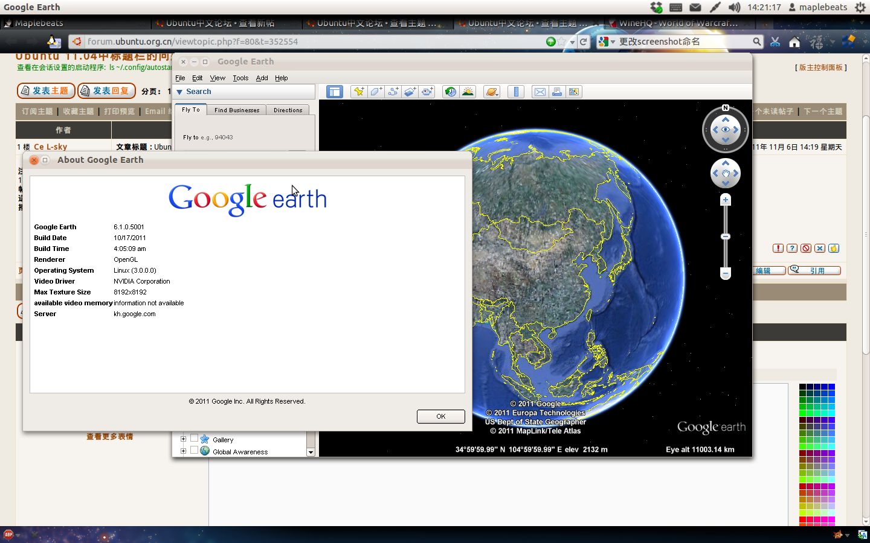Click the Adblock Plus ABP icon in status bar
Screen dimensions: 870x543
8,535
